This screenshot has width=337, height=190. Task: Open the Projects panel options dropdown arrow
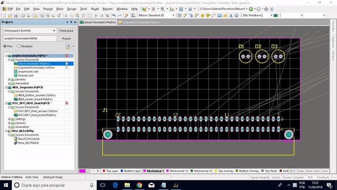point(67,22)
